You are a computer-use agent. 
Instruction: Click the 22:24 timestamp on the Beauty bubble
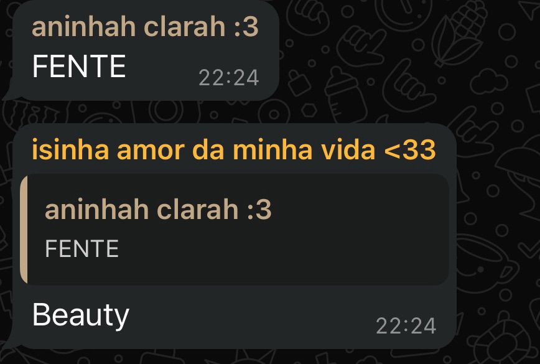tap(406, 325)
